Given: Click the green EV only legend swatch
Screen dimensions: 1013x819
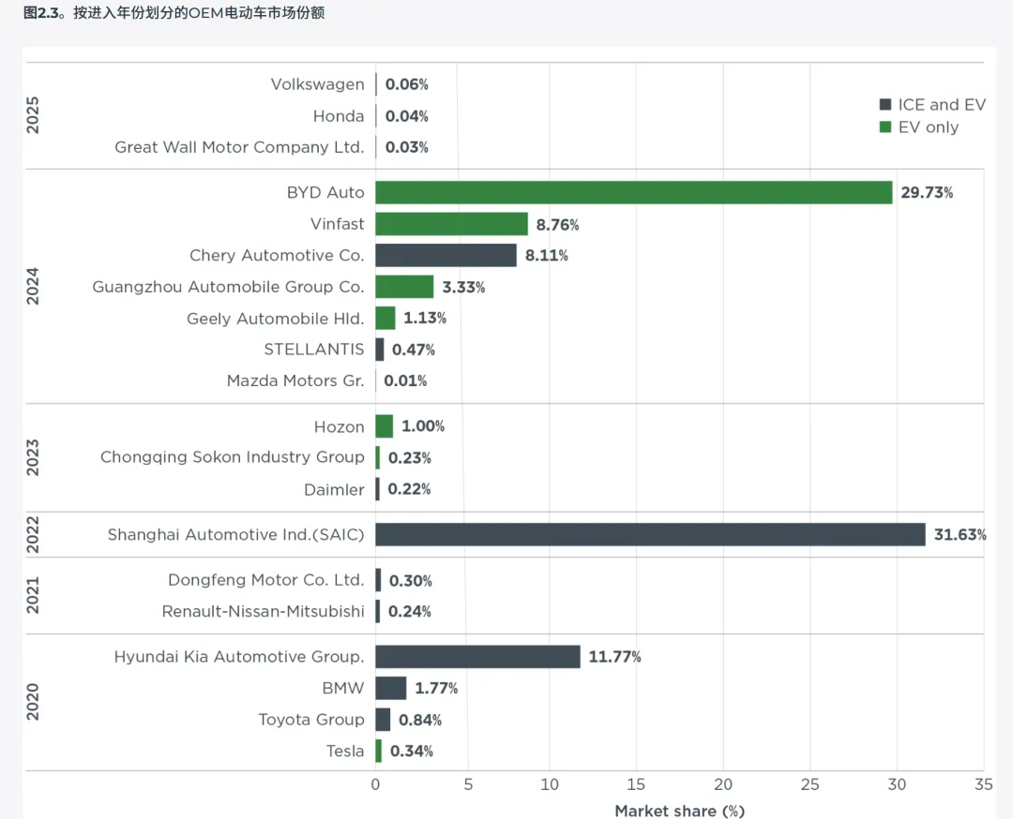Looking at the screenshot, I should point(885,127).
